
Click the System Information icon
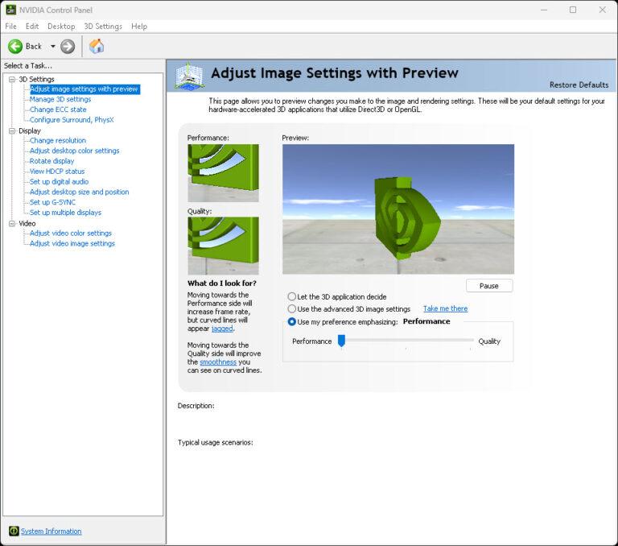14,531
